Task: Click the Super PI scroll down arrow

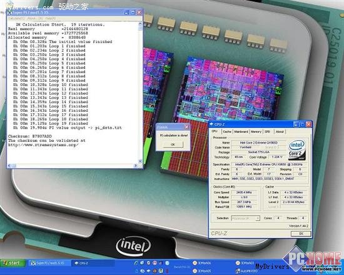Action: coord(140,161)
